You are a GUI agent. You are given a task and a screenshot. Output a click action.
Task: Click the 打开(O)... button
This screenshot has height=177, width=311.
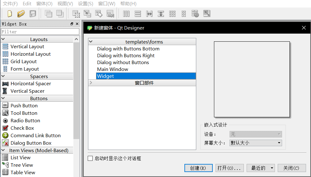click(x=229, y=168)
